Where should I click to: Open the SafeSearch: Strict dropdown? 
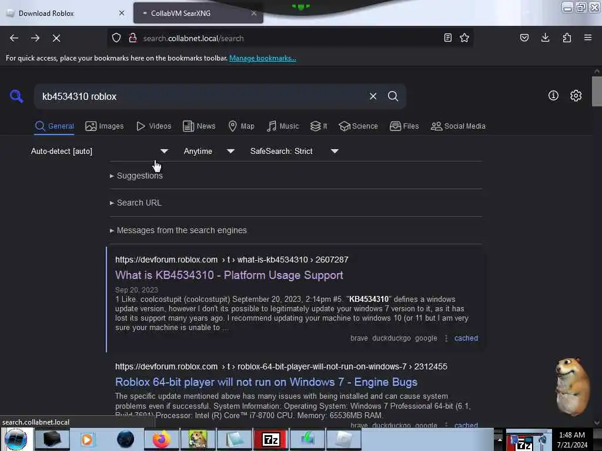(x=295, y=151)
